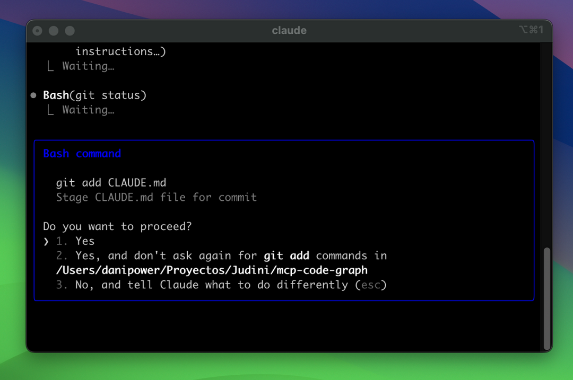Select No, tell Claude what to do differently
The height and width of the screenshot is (380, 573).
[x=221, y=285]
